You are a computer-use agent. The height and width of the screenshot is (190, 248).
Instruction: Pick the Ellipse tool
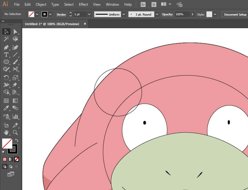(6, 62)
